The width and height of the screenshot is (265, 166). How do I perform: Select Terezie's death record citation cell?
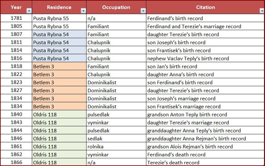coord(173,162)
